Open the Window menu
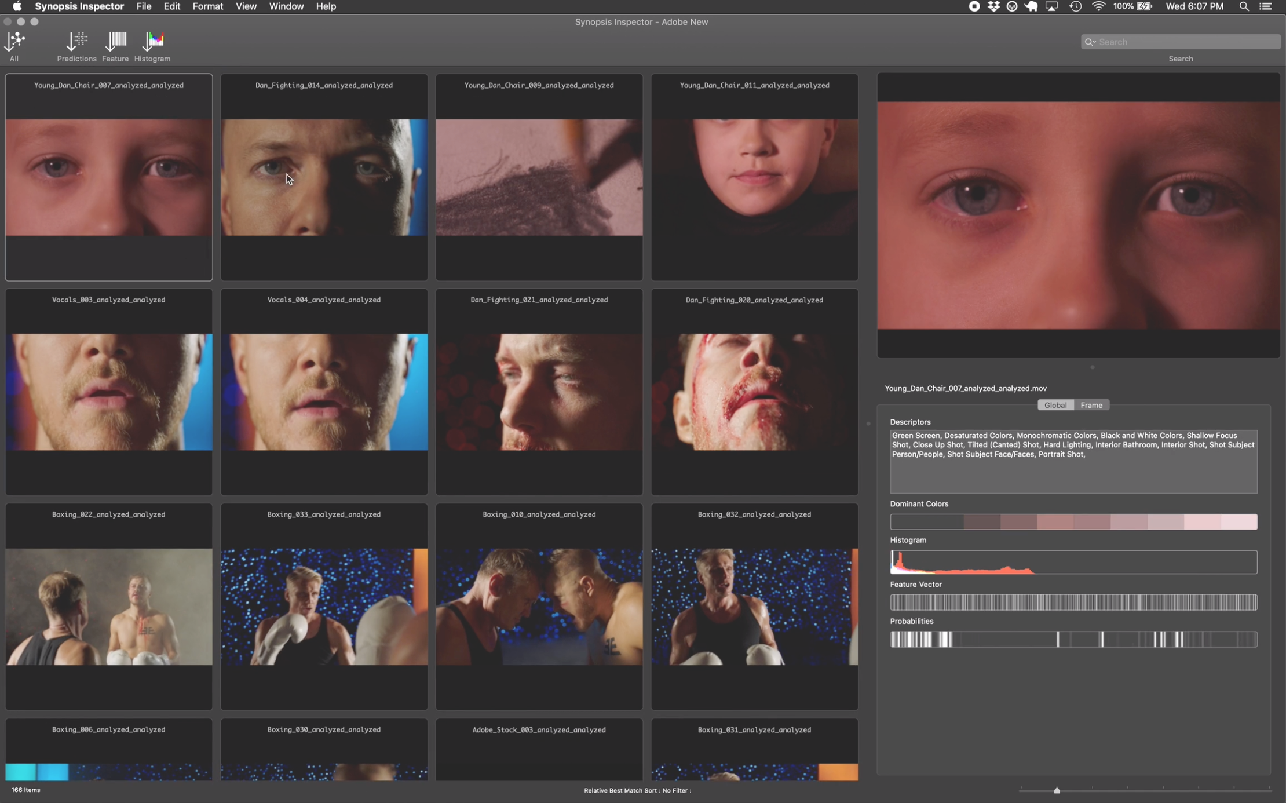Image resolution: width=1286 pixels, height=803 pixels. coord(286,6)
